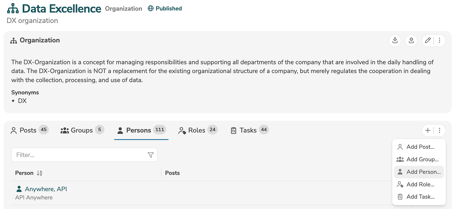The width and height of the screenshot is (456, 209).
Task: Open the Anywhere, API person link
Action: [x=46, y=189]
